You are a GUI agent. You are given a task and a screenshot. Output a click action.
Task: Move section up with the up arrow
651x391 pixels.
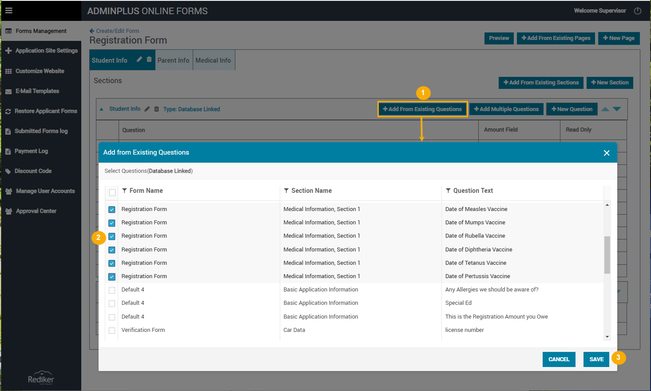coord(605,109)
